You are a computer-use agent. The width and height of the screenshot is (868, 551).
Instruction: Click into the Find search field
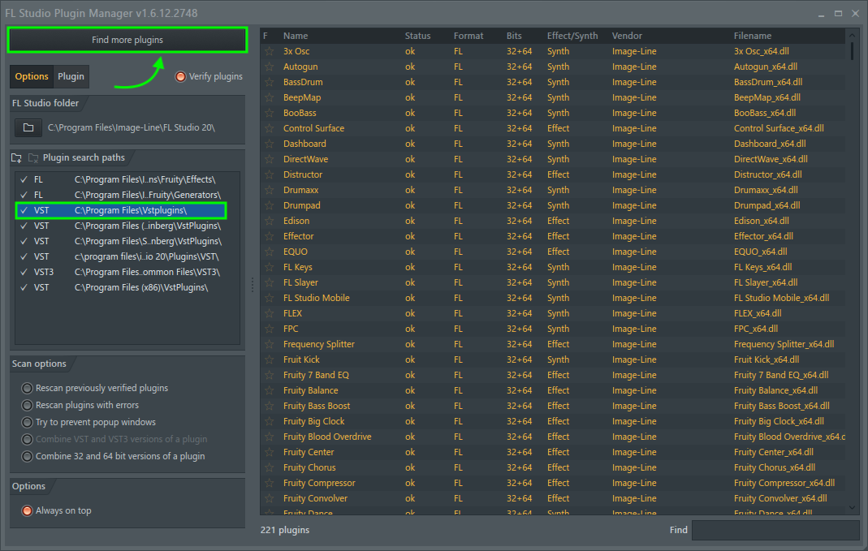pos(775,530)
